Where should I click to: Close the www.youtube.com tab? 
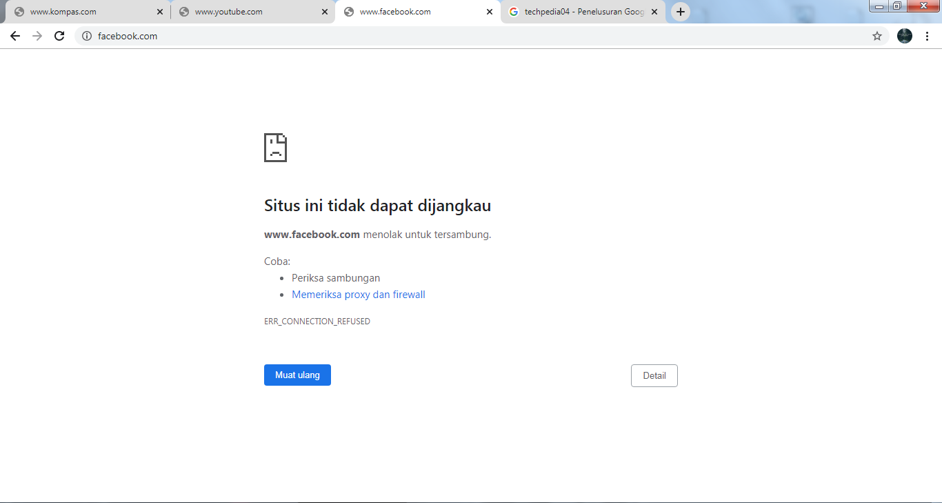(325, 12)
